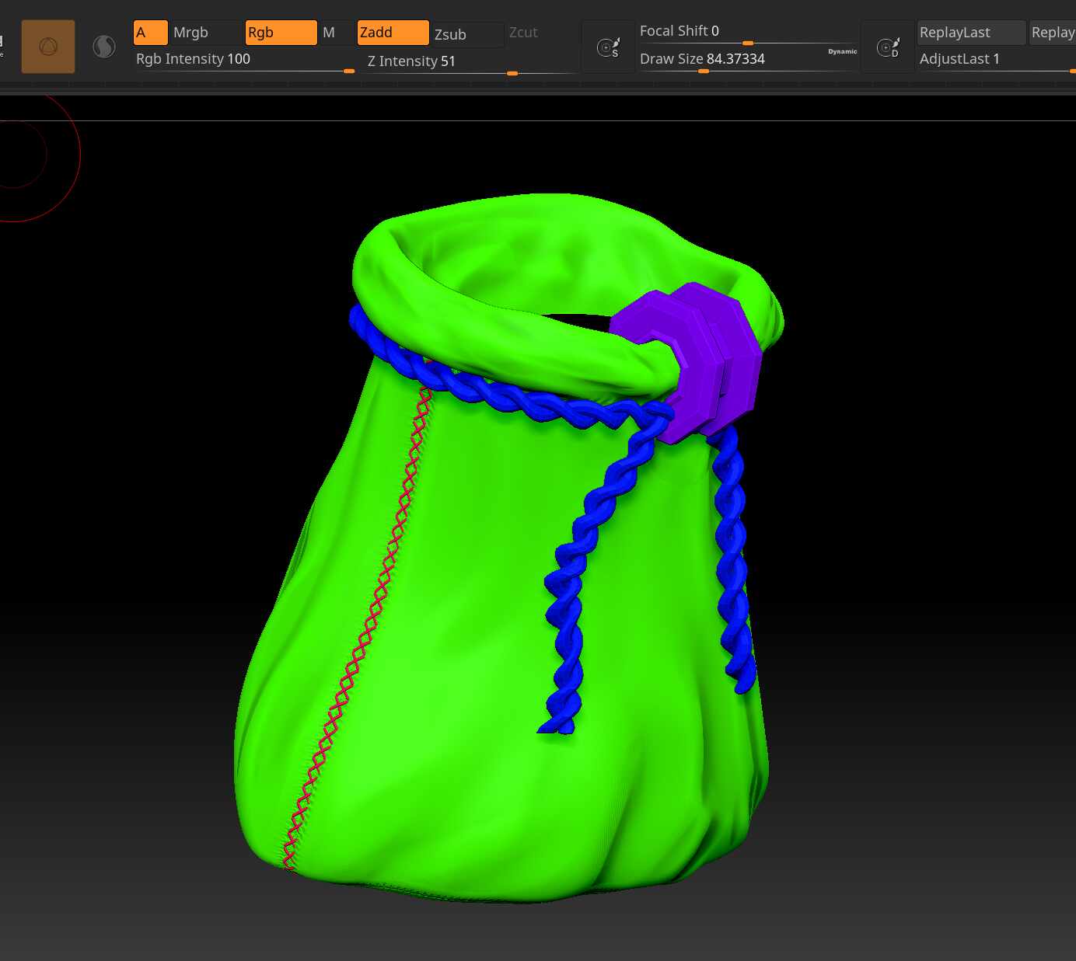Screen dimensions: 1076x961
Task: Click the brown material sphere thumbnail
Action: tap(48, 47)
